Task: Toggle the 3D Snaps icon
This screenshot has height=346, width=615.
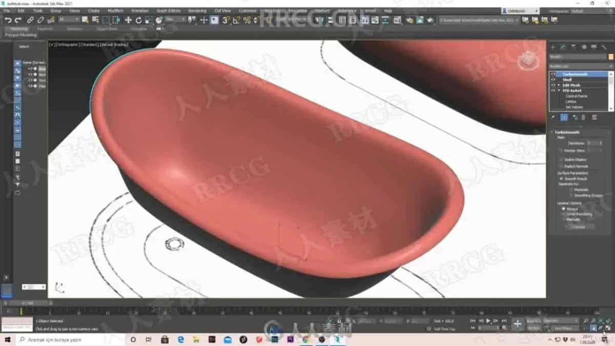Action: pyautogui.click(x=226, y=20)
